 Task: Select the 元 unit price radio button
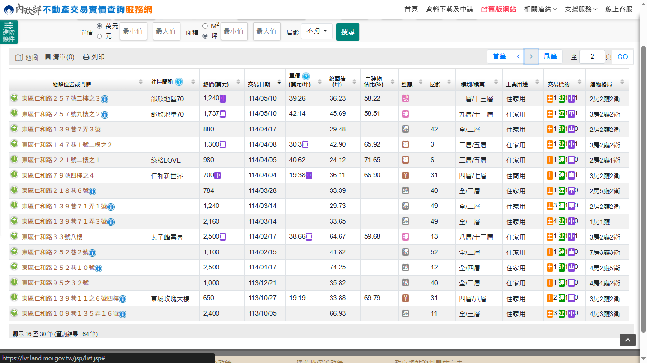pyautogui.click(x=99, y=36)
